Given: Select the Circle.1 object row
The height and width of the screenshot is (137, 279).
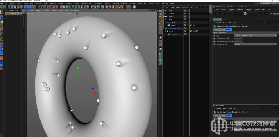Looking at the screenshot, I should (174, 22).
